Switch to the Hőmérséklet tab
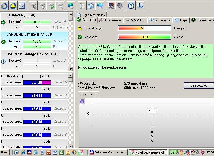214x156 pixels. pyautogui.click(x=110, y=20)
